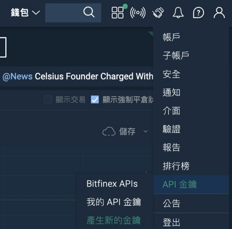Uncheck the 顯示強制平倉 checkbox
Image resolution: width=232 pixels, height=229 pixels.
pyautogui.click(x=95, y=100)
